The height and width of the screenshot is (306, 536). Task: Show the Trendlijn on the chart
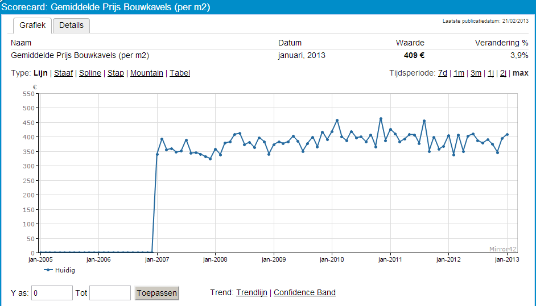pos(252,293)
